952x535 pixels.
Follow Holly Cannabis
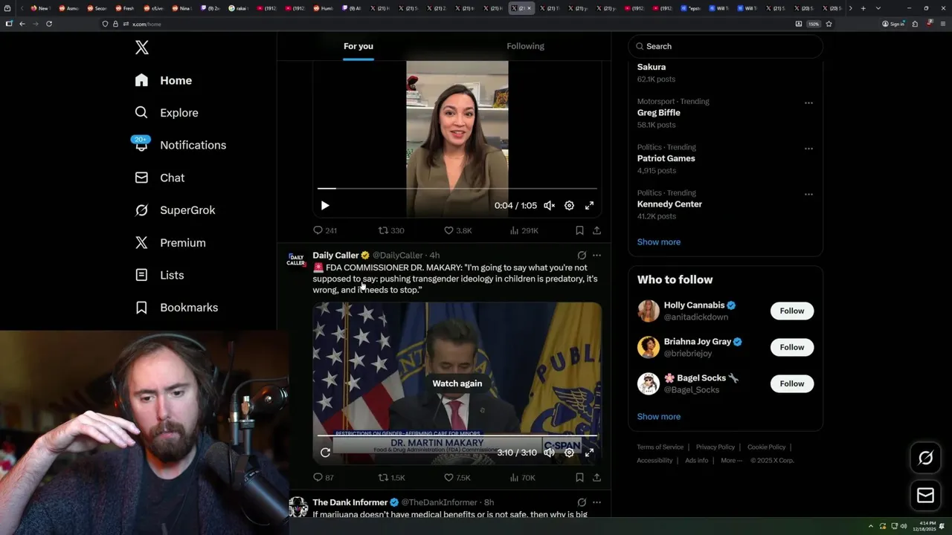pyautogui.click(x=792, y=311)
